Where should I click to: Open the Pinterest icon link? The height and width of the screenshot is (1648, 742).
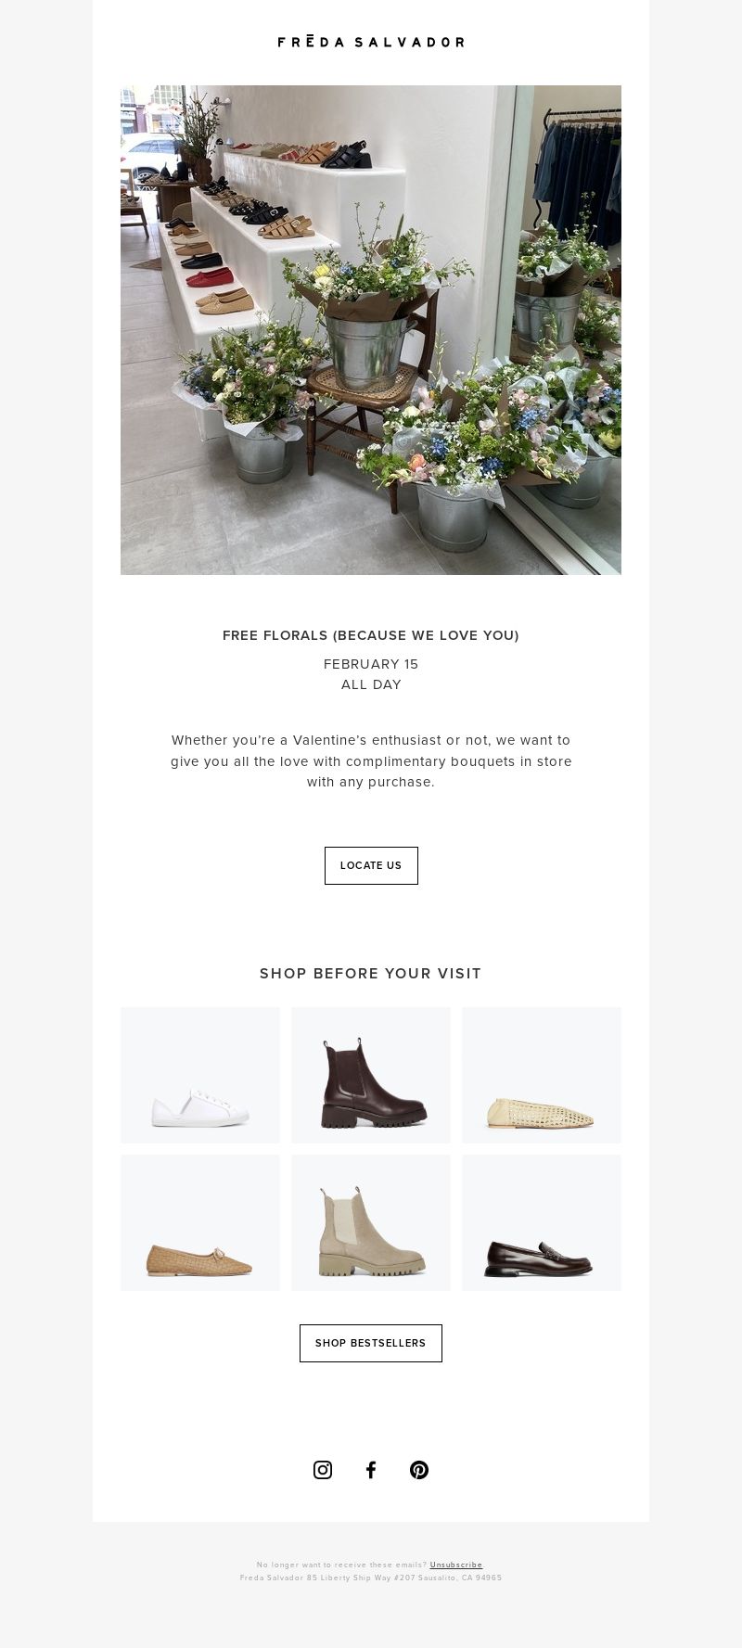(x=419, y=1470)
